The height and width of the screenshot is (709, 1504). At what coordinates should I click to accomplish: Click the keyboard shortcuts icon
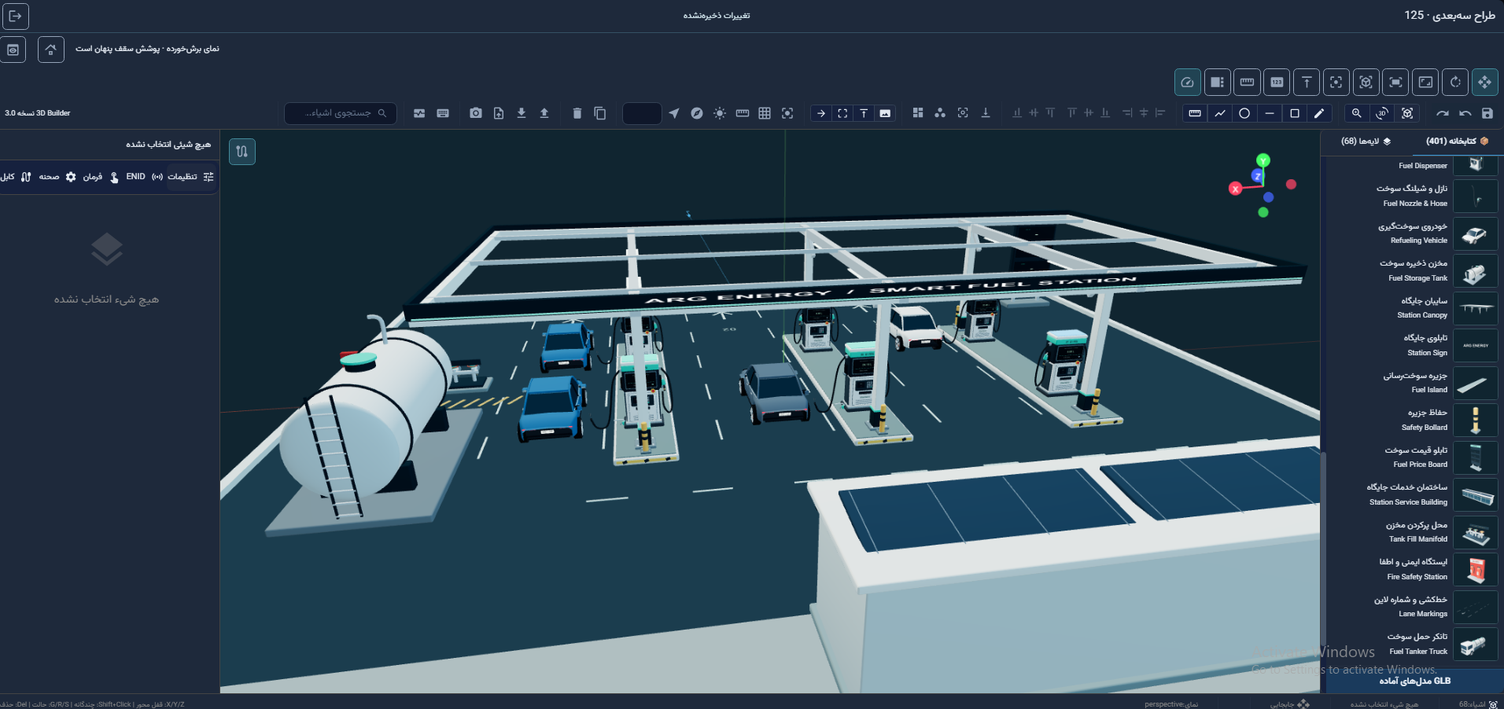click(443, 113)
